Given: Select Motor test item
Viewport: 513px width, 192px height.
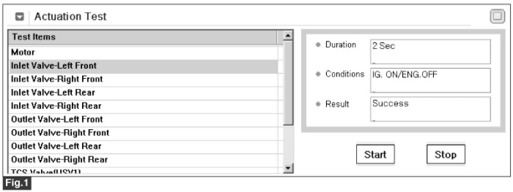Looking at the screenshot, I should 143,52.
